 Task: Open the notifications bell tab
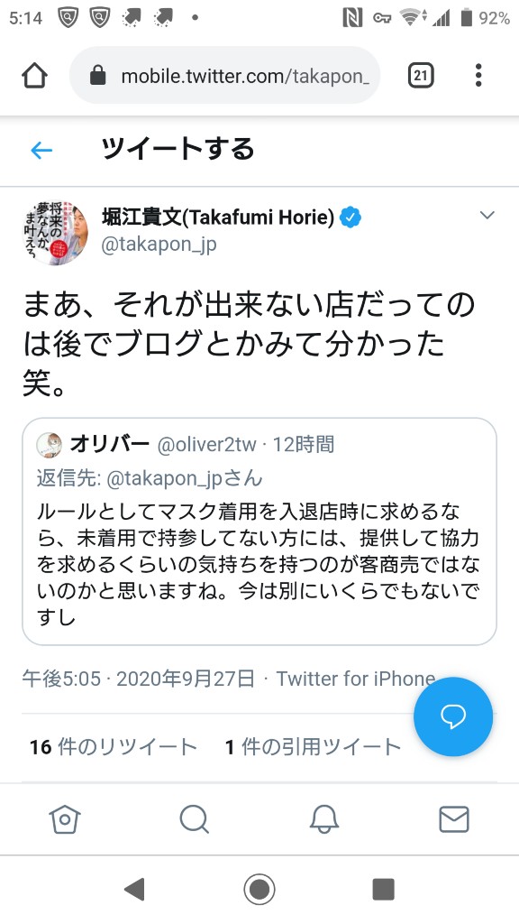(x=324, y=819)
